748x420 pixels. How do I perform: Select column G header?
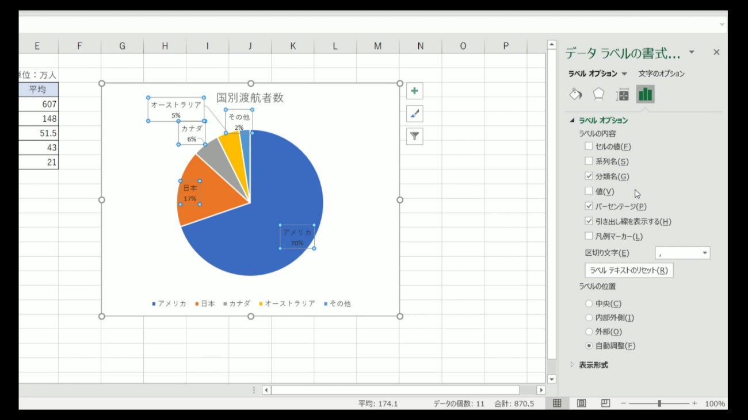tap(122, 46)
